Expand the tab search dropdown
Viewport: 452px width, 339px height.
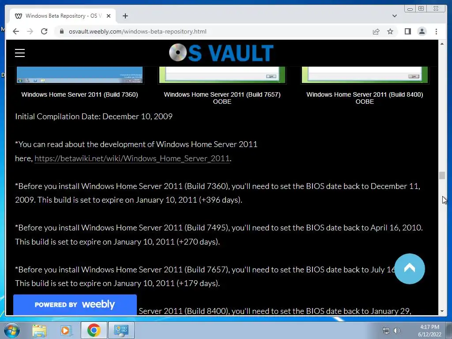click(x=394, y=16)
